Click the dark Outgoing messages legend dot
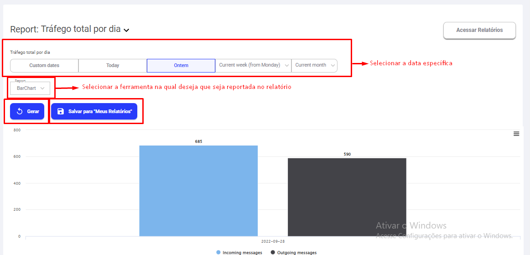This screenshot has height=255, width=530. 273,252
